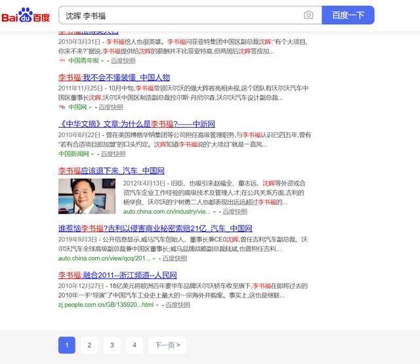The image size is (420, 364).
Task: Open result 李书福应该退下来_汽车_中国网
Action: (112, 171)
